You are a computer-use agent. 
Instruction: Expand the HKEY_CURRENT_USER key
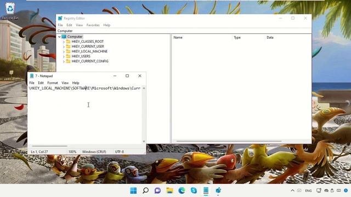64,47
